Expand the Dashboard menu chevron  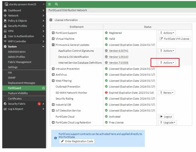tap(43, 10)
